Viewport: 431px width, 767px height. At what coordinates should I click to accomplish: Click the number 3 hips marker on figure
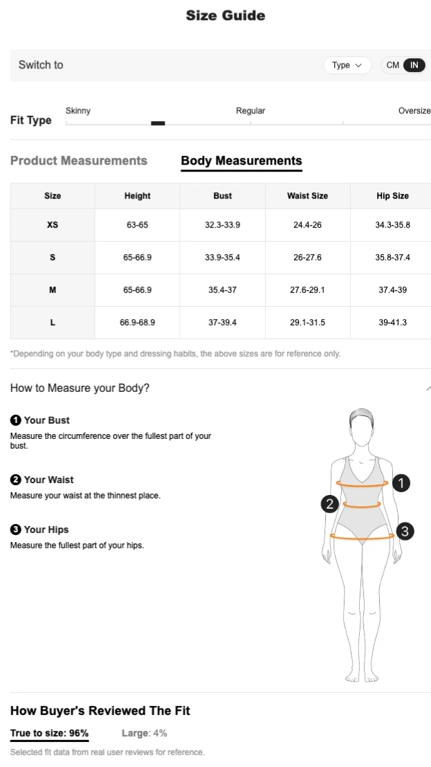405,531
